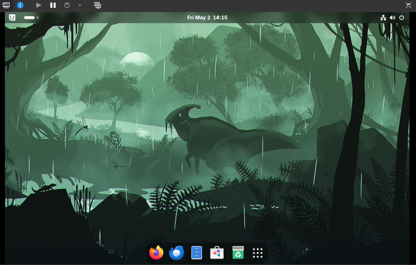Image resolution: width=416 pixels, height=265 pixels.
Task: Open the clock showing Fri May 2 14:15
Action: [x=207, y=18]
